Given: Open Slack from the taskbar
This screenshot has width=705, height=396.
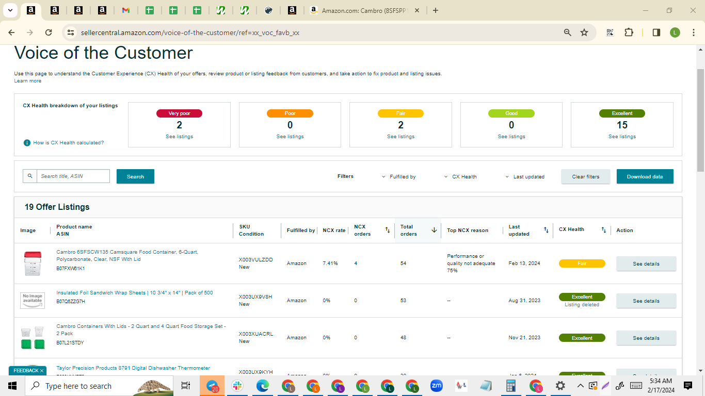Looking at the screenshot, I should click(x=237, y=386).
